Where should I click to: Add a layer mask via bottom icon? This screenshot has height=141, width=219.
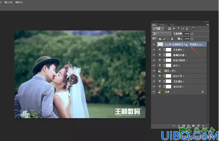(x=184, y=126)
